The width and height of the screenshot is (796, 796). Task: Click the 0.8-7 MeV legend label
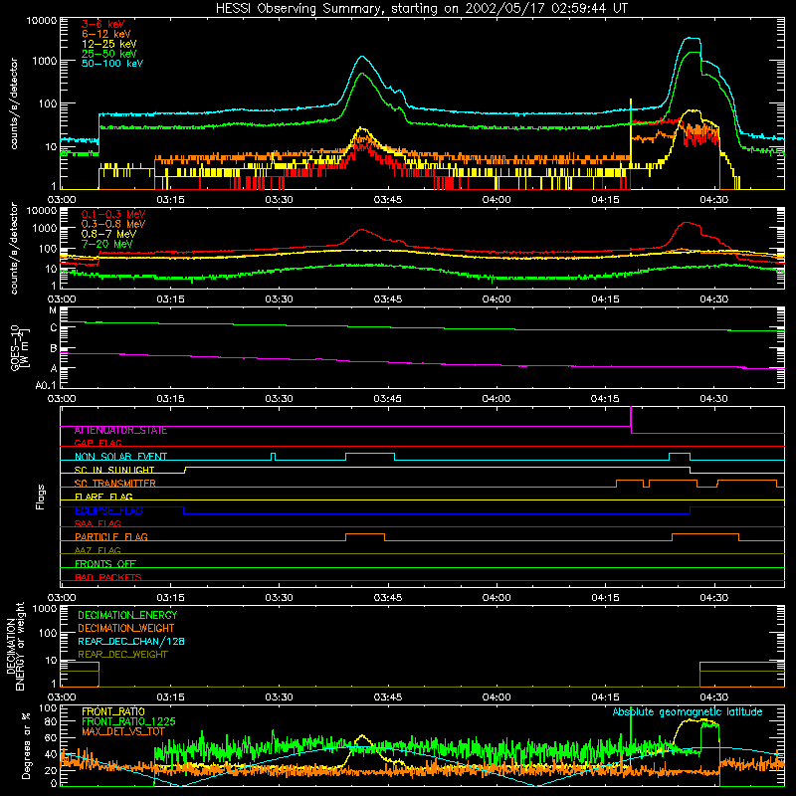pyautogui.click(x=108, y=234)
